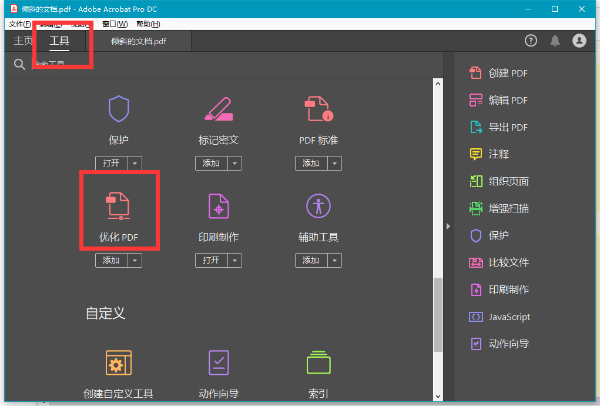Click the 创建 PDF icon in sidebar
Image resolution: width=600 pixels, height=406 pixels.
(475, 73)
